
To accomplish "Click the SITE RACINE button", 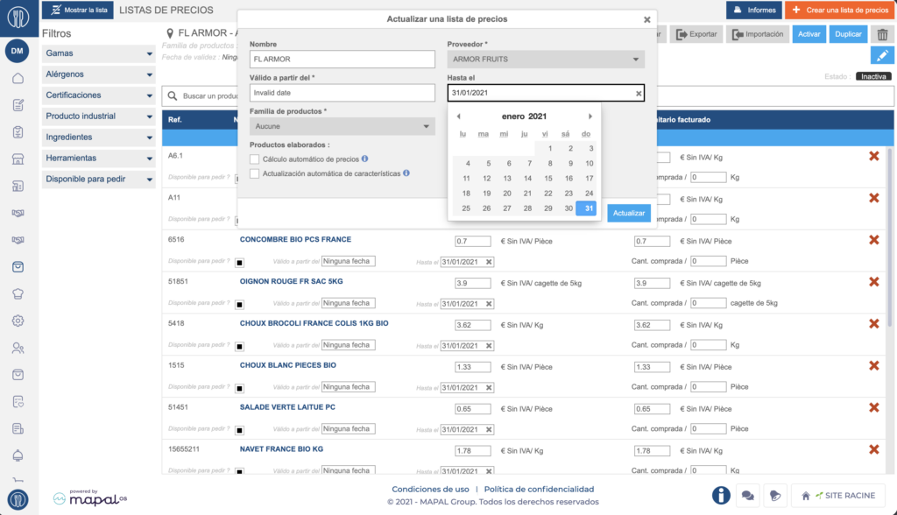I will pos(838,496).
